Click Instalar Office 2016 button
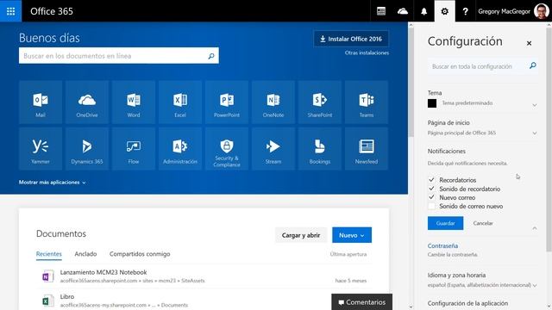 pos(351,39)
